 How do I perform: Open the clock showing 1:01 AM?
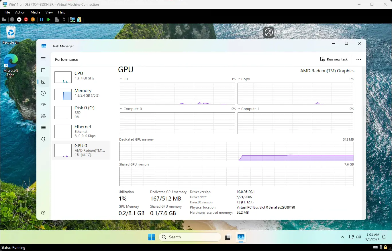(x=372, y=237)
